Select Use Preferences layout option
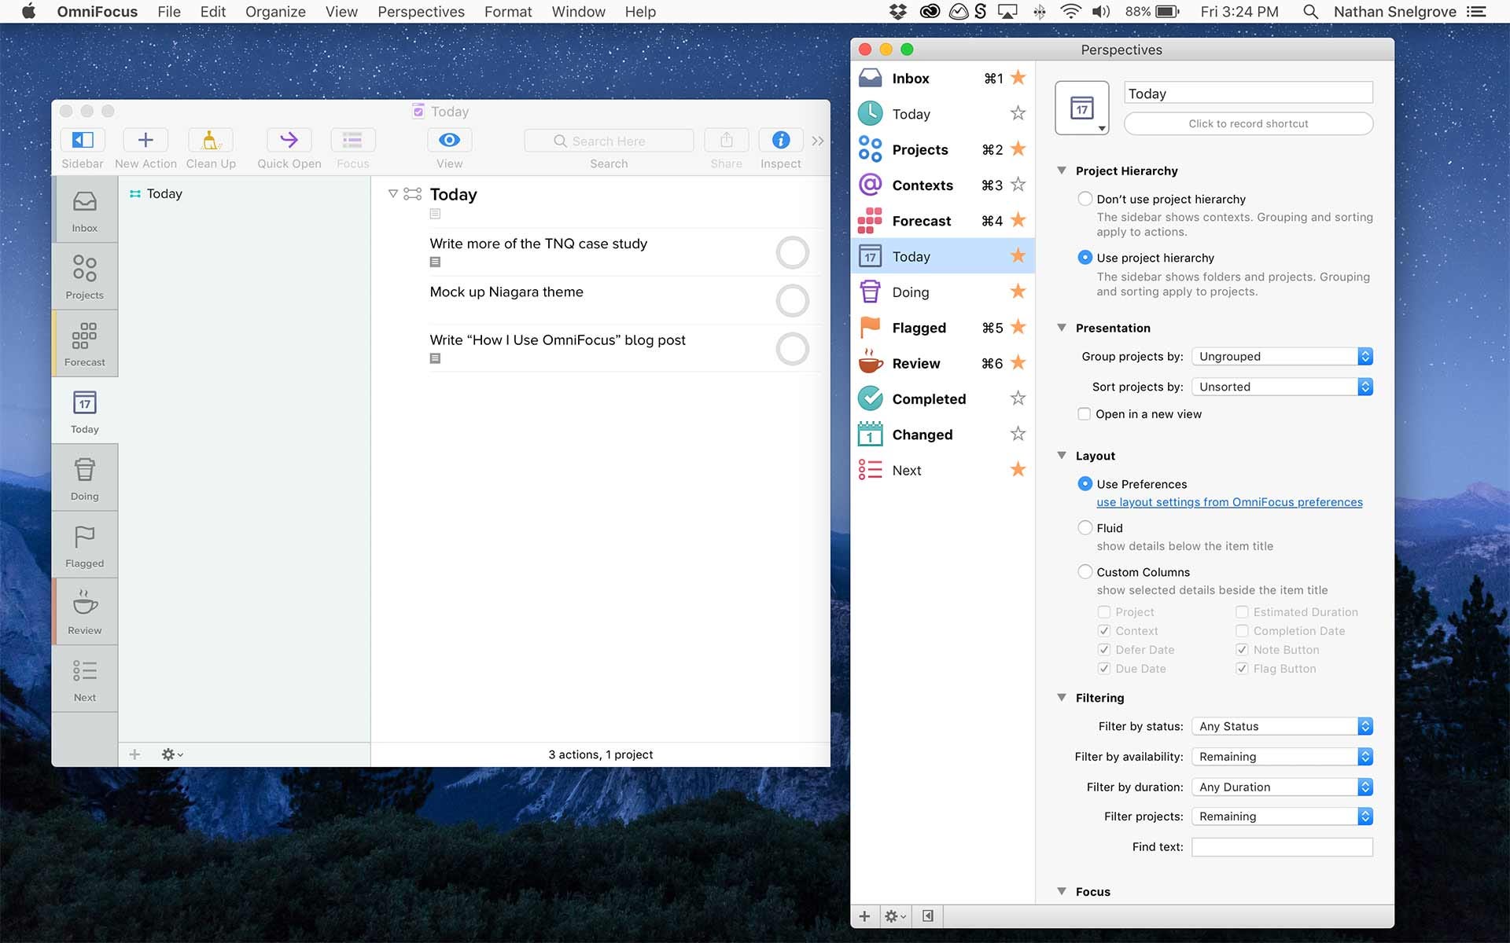 pos(1085,484)
